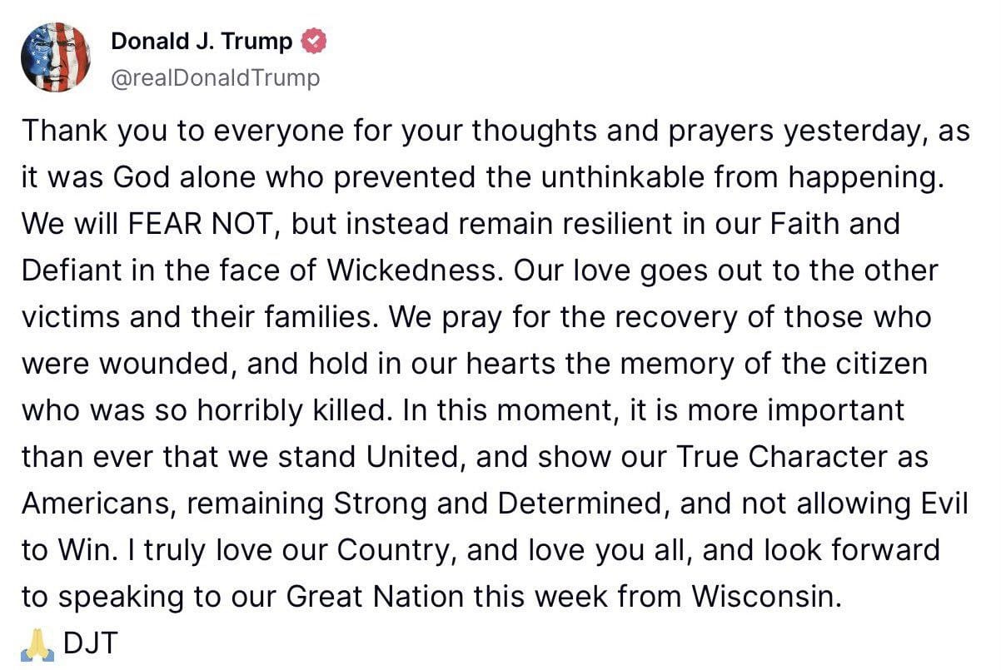Click the opening words Thank you
Image resolution: width=1001 pixels, height=670 pixels.
(80, 132)
